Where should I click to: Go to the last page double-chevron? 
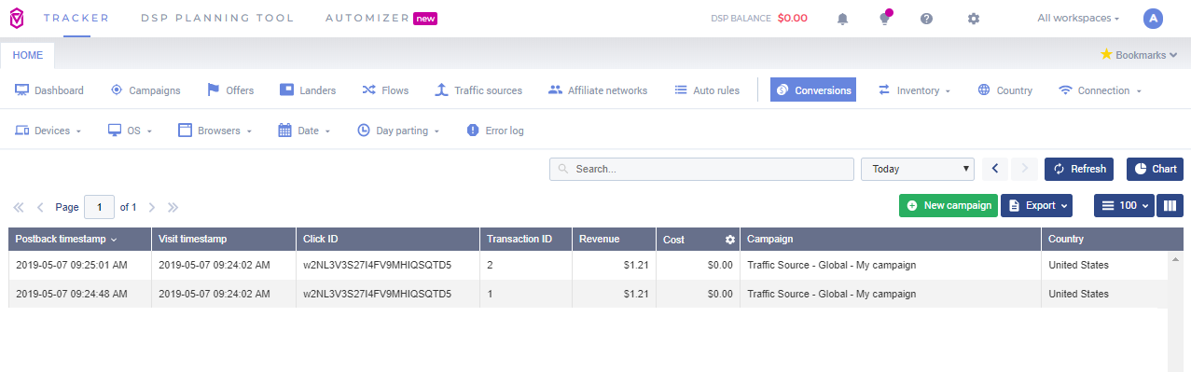(173, 207)
